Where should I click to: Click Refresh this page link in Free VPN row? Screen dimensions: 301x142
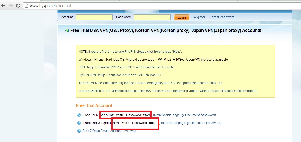coord(184,115)
